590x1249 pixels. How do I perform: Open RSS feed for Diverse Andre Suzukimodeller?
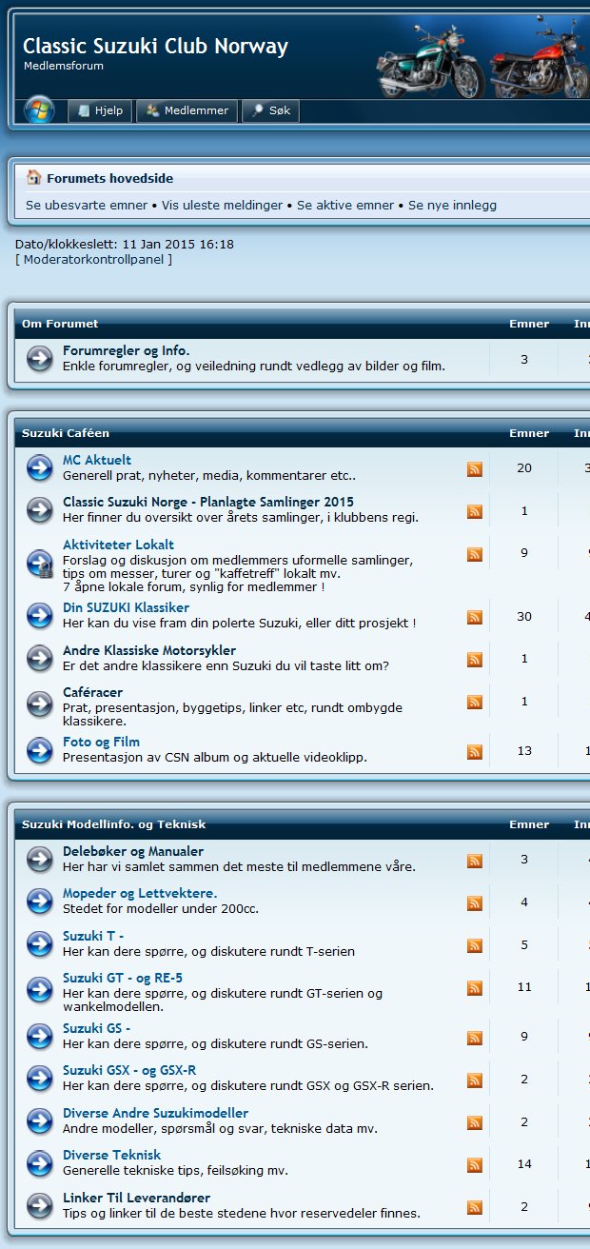pos(474,1122)
